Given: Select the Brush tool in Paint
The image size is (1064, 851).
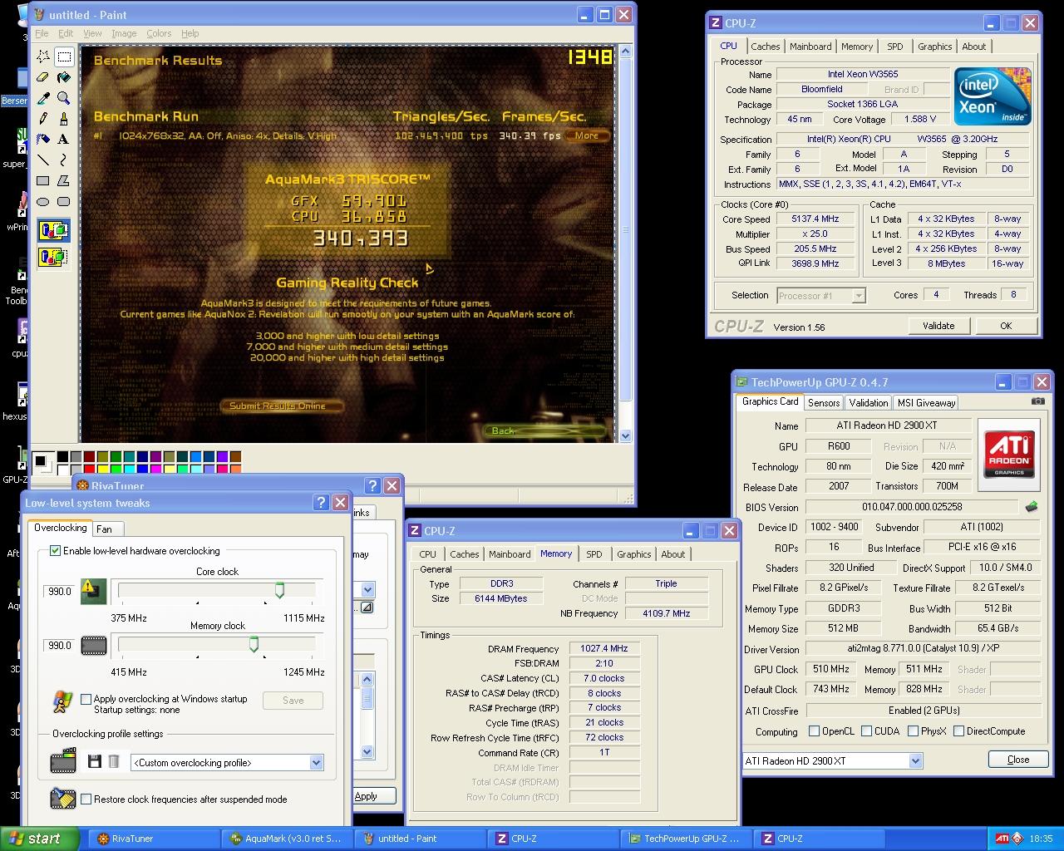Looking at the screenshot, I should [x=64, y=119].
